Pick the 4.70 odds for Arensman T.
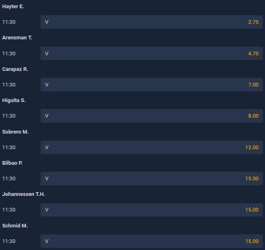The width and height of the screenshot is (265, 250). [x=152, y=53]
